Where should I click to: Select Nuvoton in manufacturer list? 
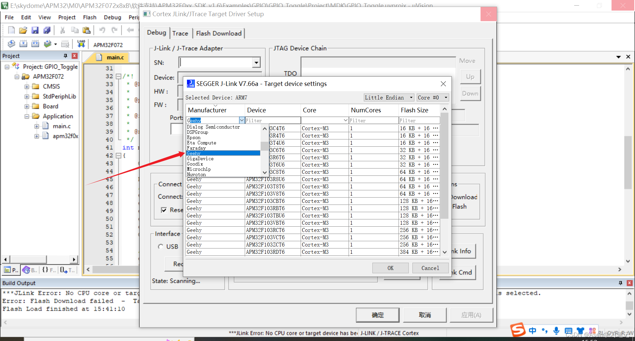[223, 174]
